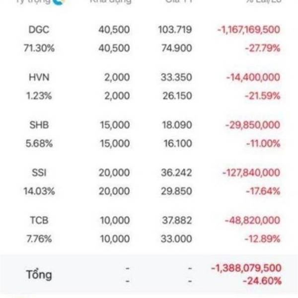Click DGC loss amount -1,167,169,500
Viewport: 298px width, 298px height.
(x=248, y=30)
